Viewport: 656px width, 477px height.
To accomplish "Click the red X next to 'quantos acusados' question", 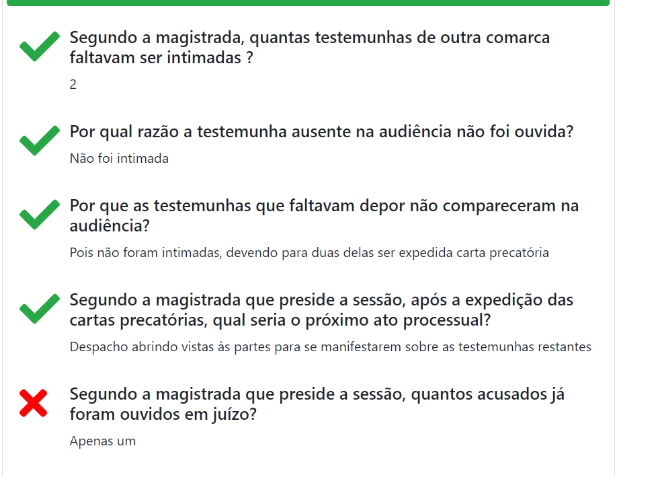I will pos(34,403).
